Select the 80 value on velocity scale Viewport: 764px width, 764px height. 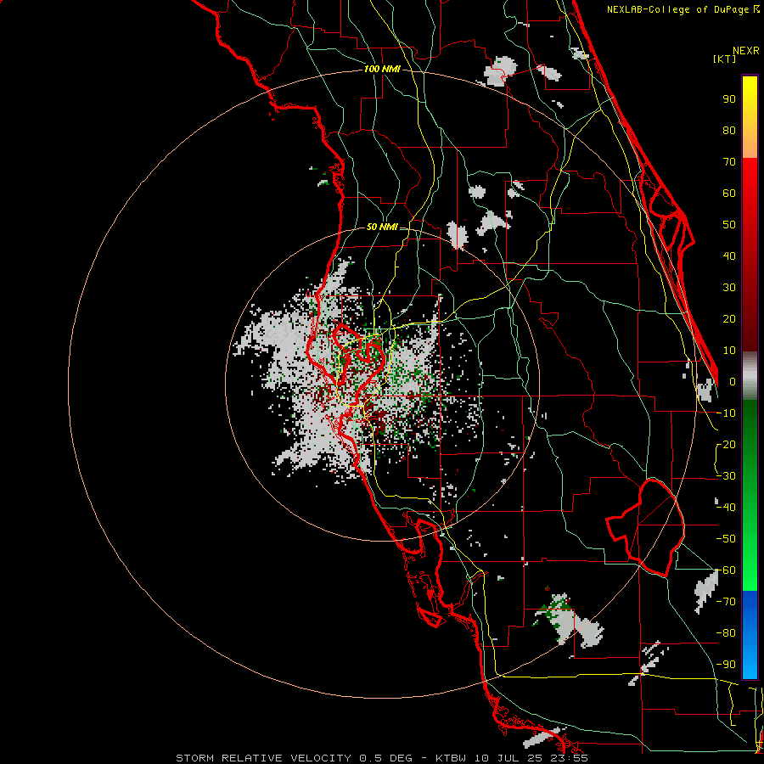(729, 130)
